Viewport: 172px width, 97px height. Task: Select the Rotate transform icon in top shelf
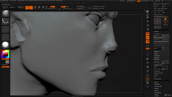[x=43, y=8]
